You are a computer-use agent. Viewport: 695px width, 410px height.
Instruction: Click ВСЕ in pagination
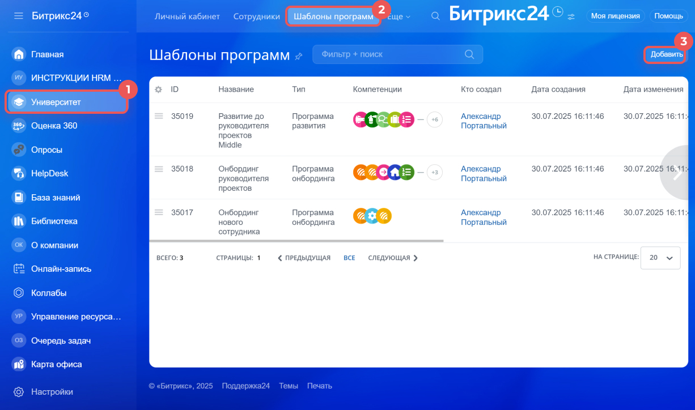pos(349,258)
